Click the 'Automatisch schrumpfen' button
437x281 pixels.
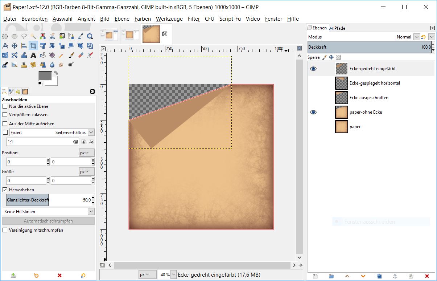coord(48,221)
